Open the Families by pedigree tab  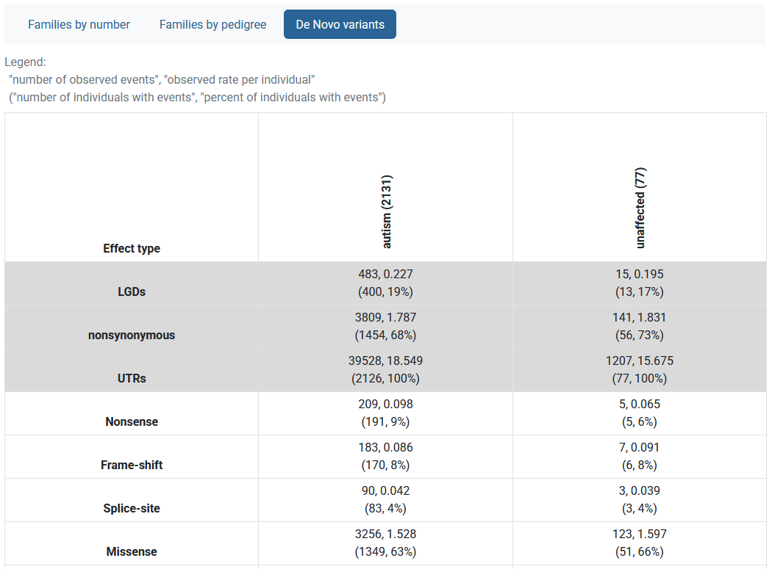(x=212, y=24)
